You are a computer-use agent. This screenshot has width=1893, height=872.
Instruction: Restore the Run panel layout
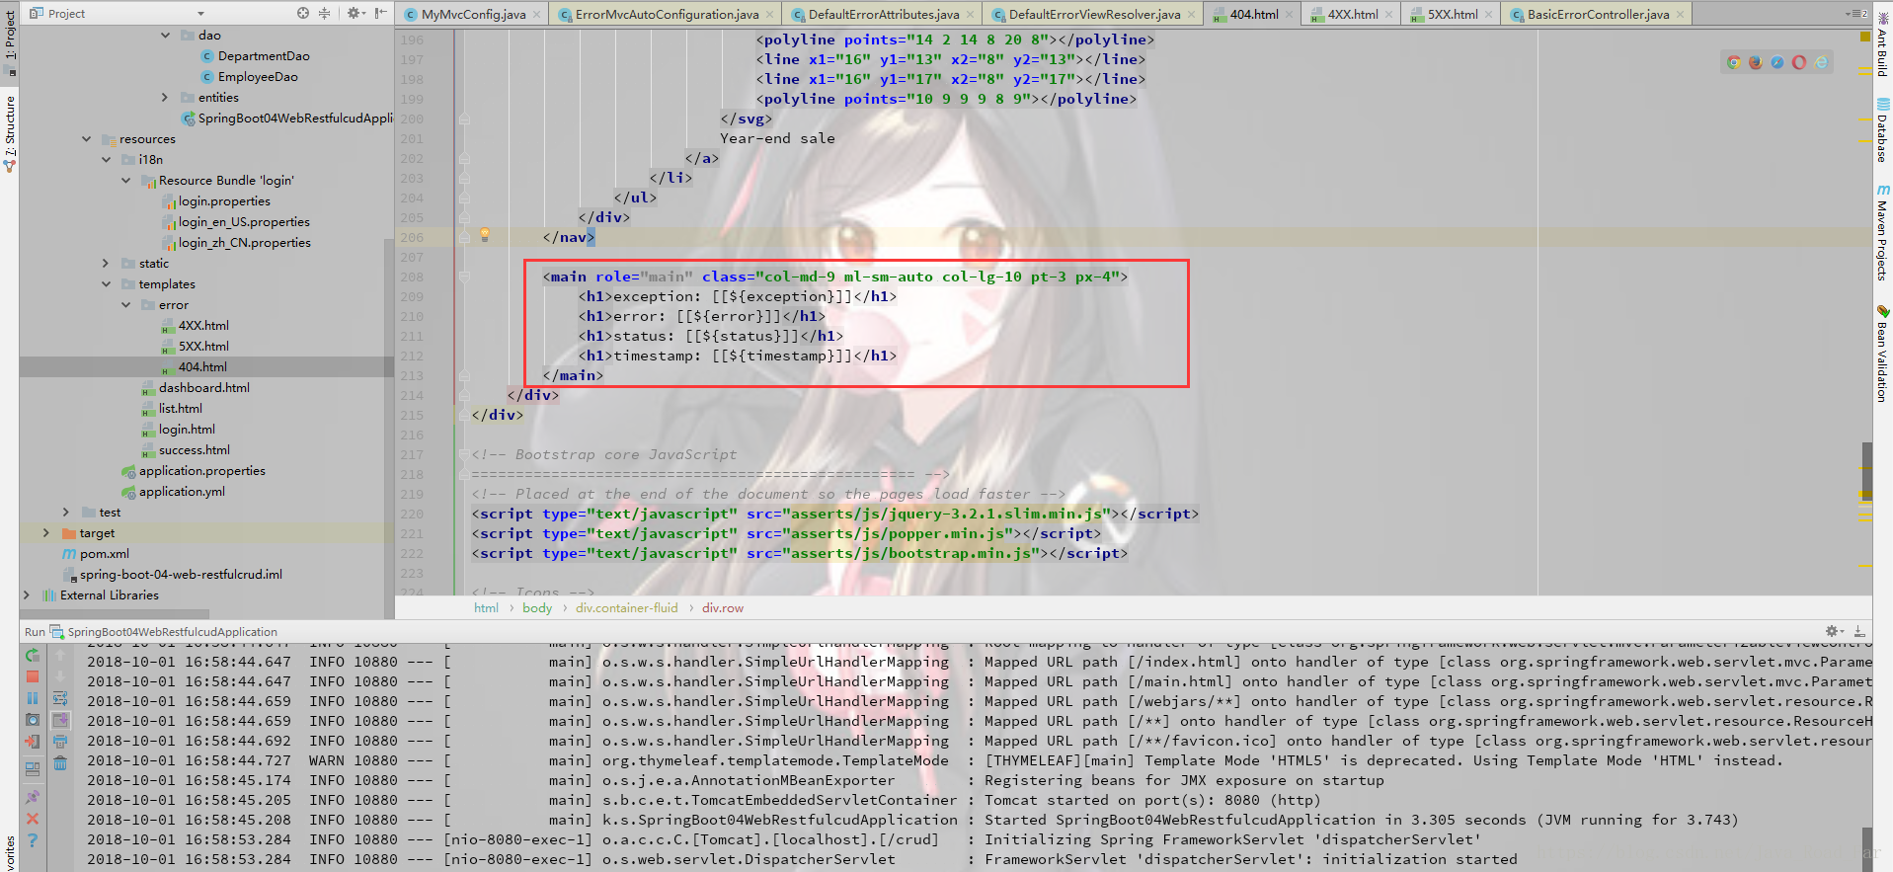33,768
